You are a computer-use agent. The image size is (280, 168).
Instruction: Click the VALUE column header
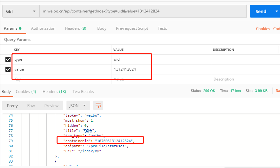[118, 50]
